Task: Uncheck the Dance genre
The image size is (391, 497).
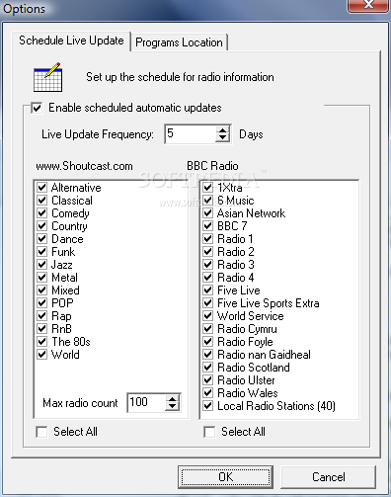Action: point(41,239)
